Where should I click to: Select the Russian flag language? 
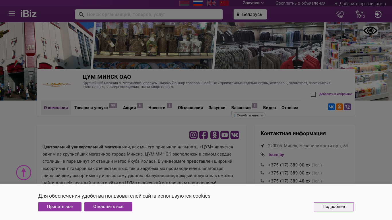pyautogui.click(x=198, y=3)
